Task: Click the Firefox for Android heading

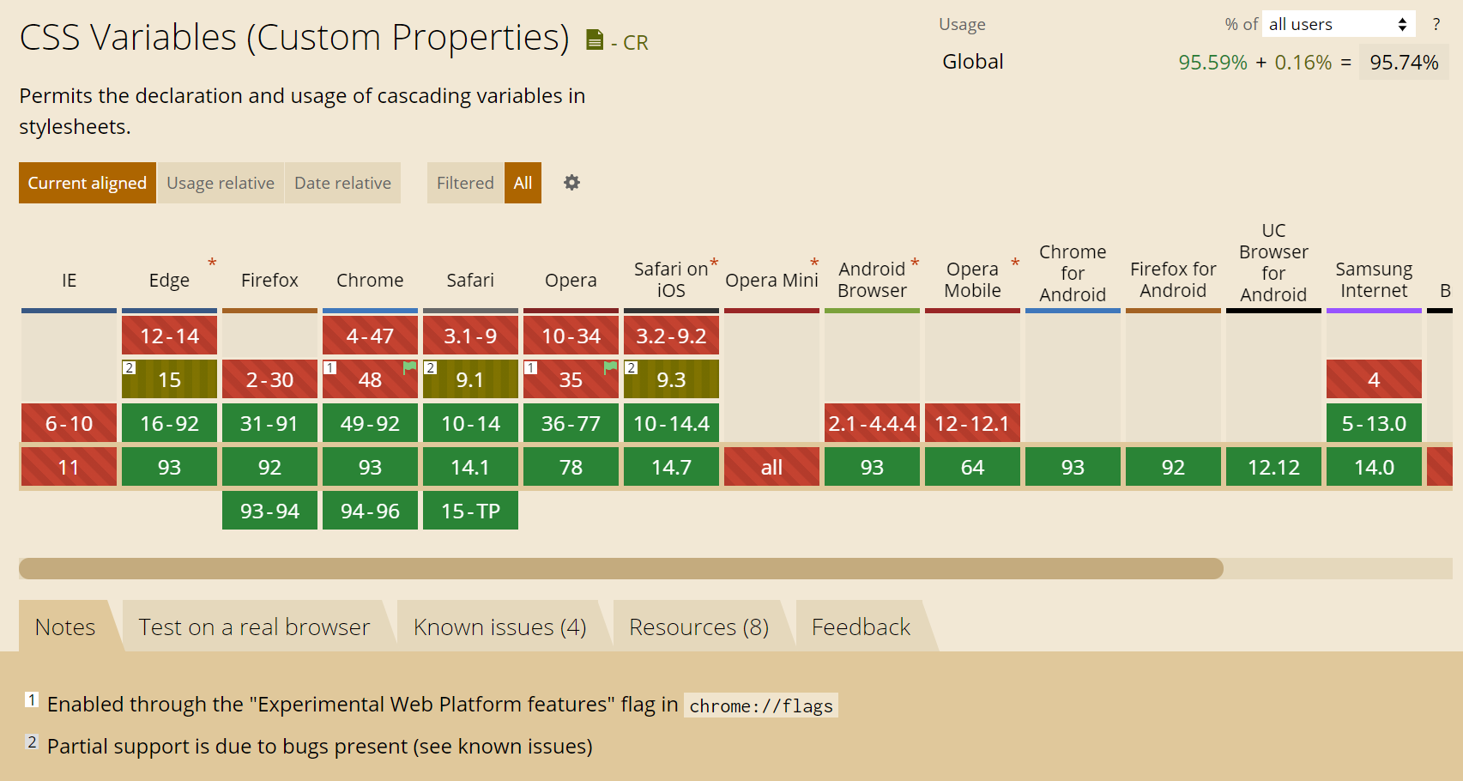Action: [1173, 280]
